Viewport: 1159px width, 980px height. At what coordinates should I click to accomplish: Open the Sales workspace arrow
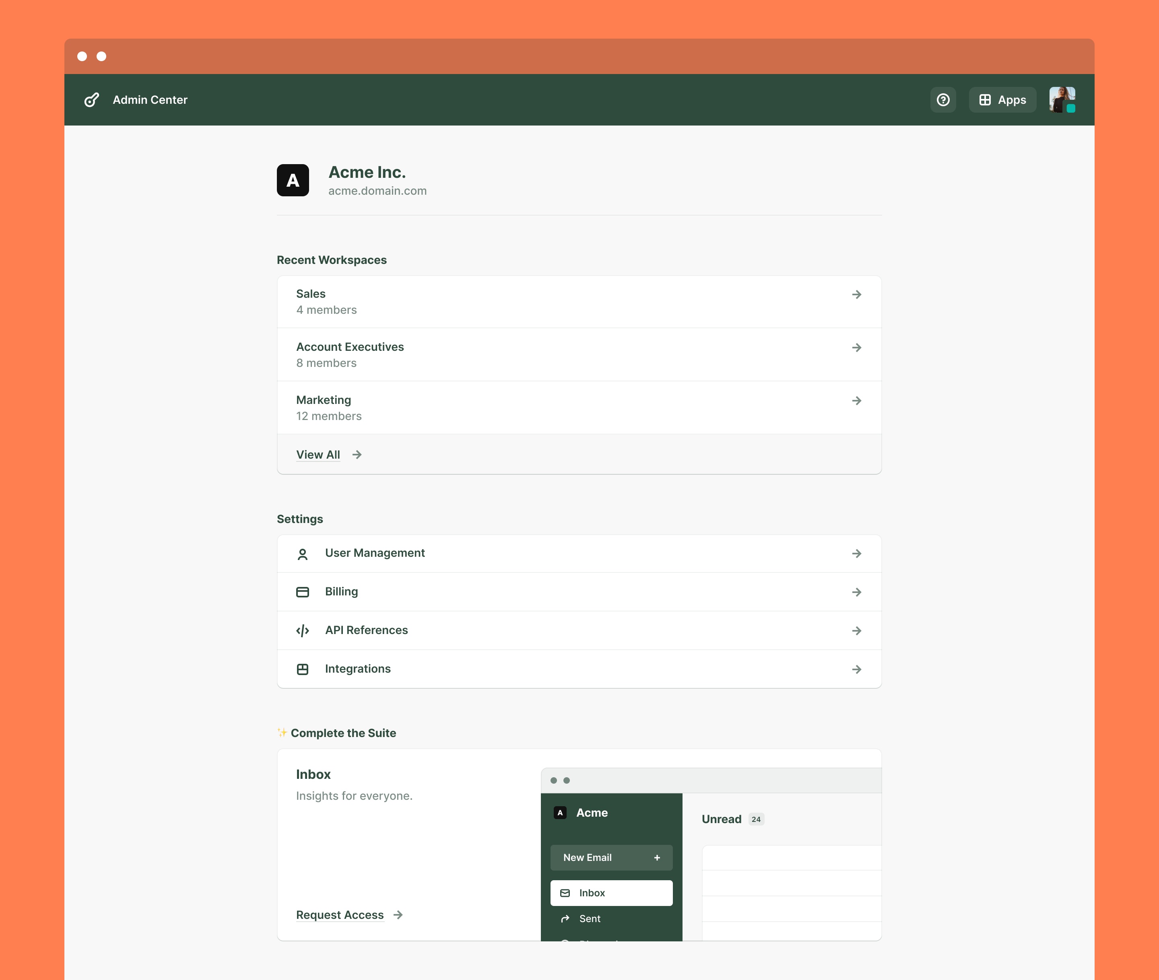tap(856, 294)
